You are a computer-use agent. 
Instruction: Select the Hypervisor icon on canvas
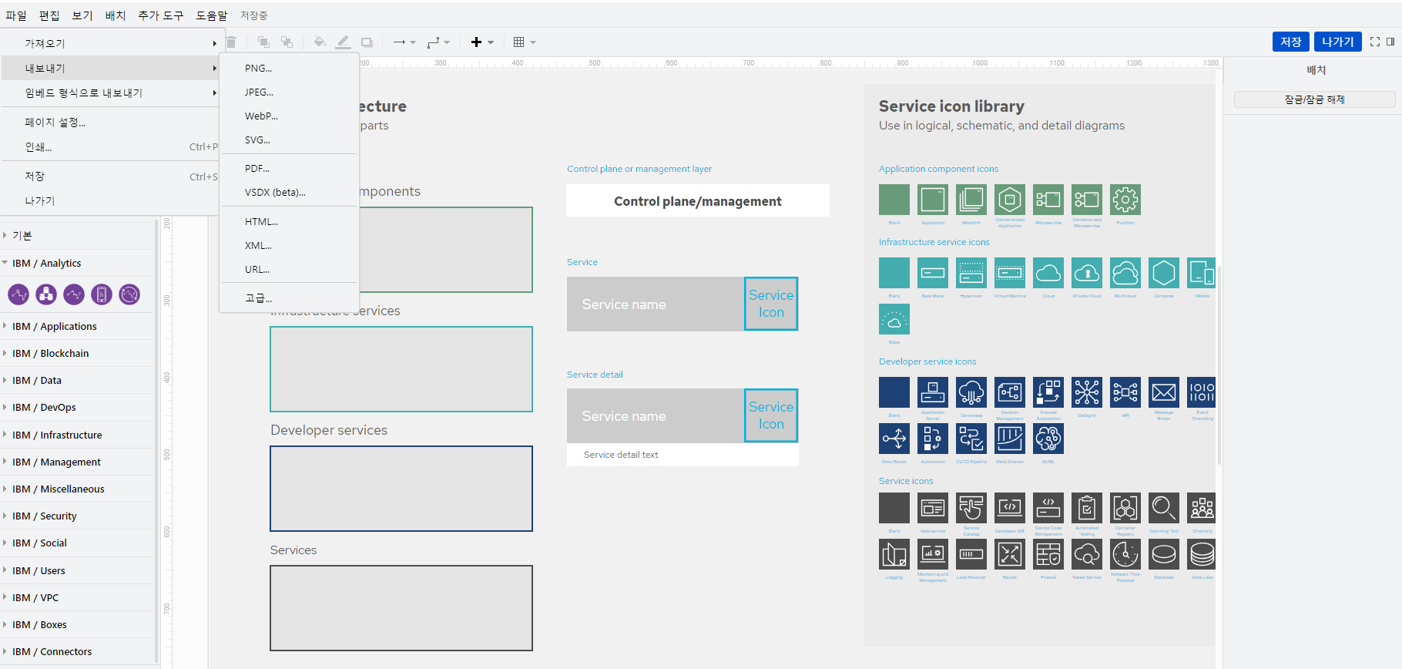pyautogui.click(x=971, y=273)
